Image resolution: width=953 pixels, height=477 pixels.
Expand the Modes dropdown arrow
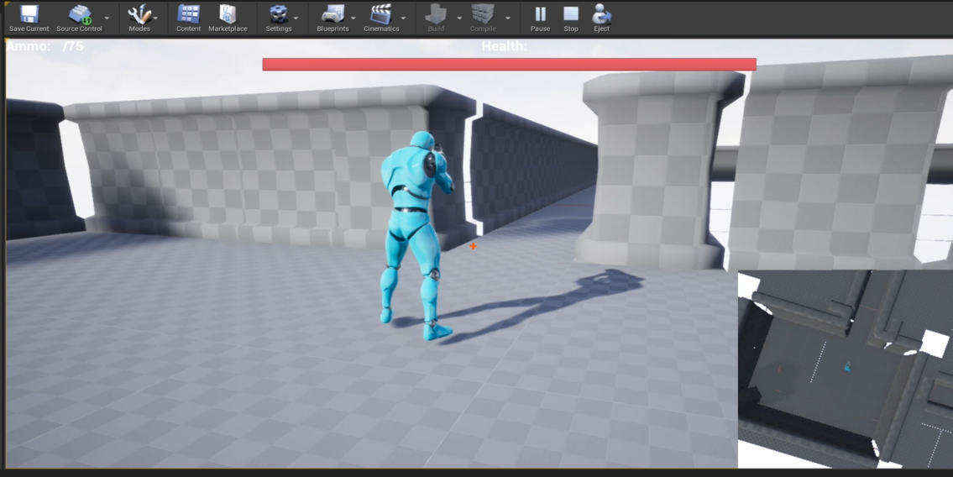pyautogui.click(x=155, y=18)
